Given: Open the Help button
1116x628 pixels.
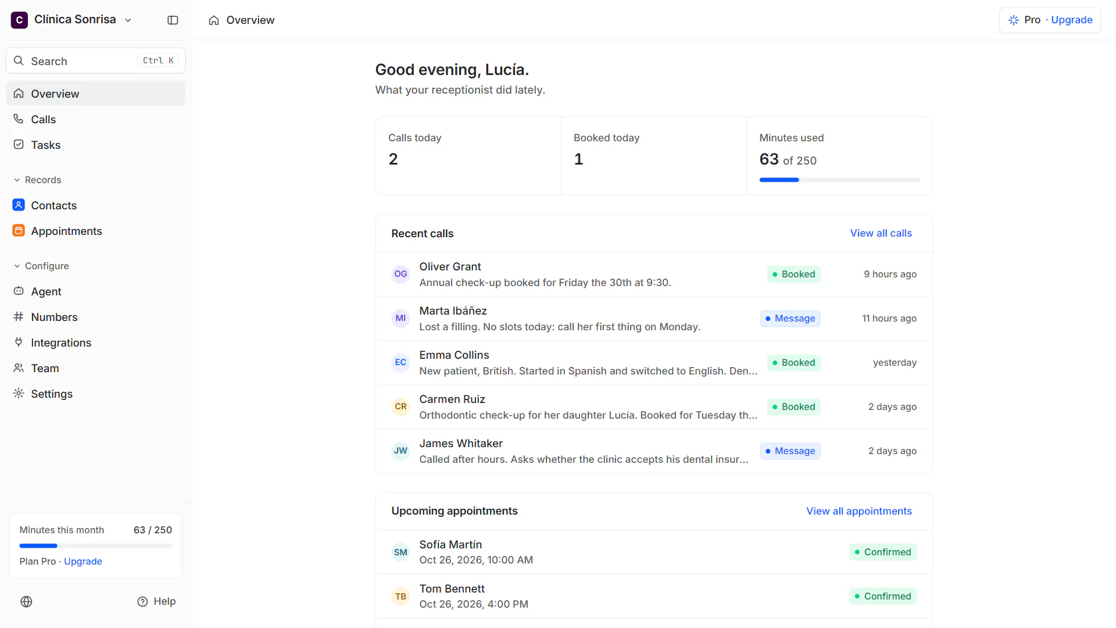Looking at the screenshot, I should coord(156,602).
